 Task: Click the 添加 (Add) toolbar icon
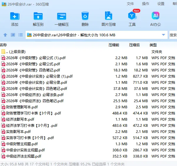click(x=15, y=16)
